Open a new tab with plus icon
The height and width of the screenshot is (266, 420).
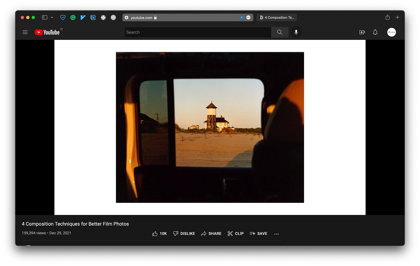click(x=397, y=17)
